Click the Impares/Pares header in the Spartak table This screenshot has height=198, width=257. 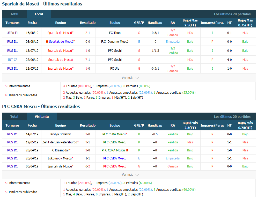pyautogui.click(x=212, y=23)
